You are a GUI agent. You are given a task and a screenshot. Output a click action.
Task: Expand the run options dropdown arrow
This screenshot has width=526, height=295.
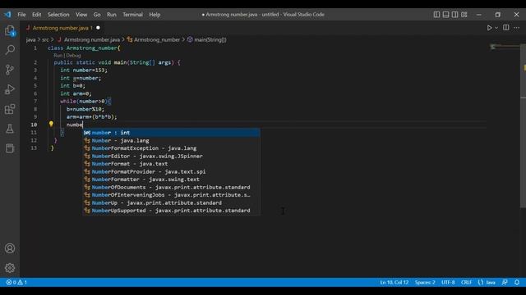click(x=496, y=28)
